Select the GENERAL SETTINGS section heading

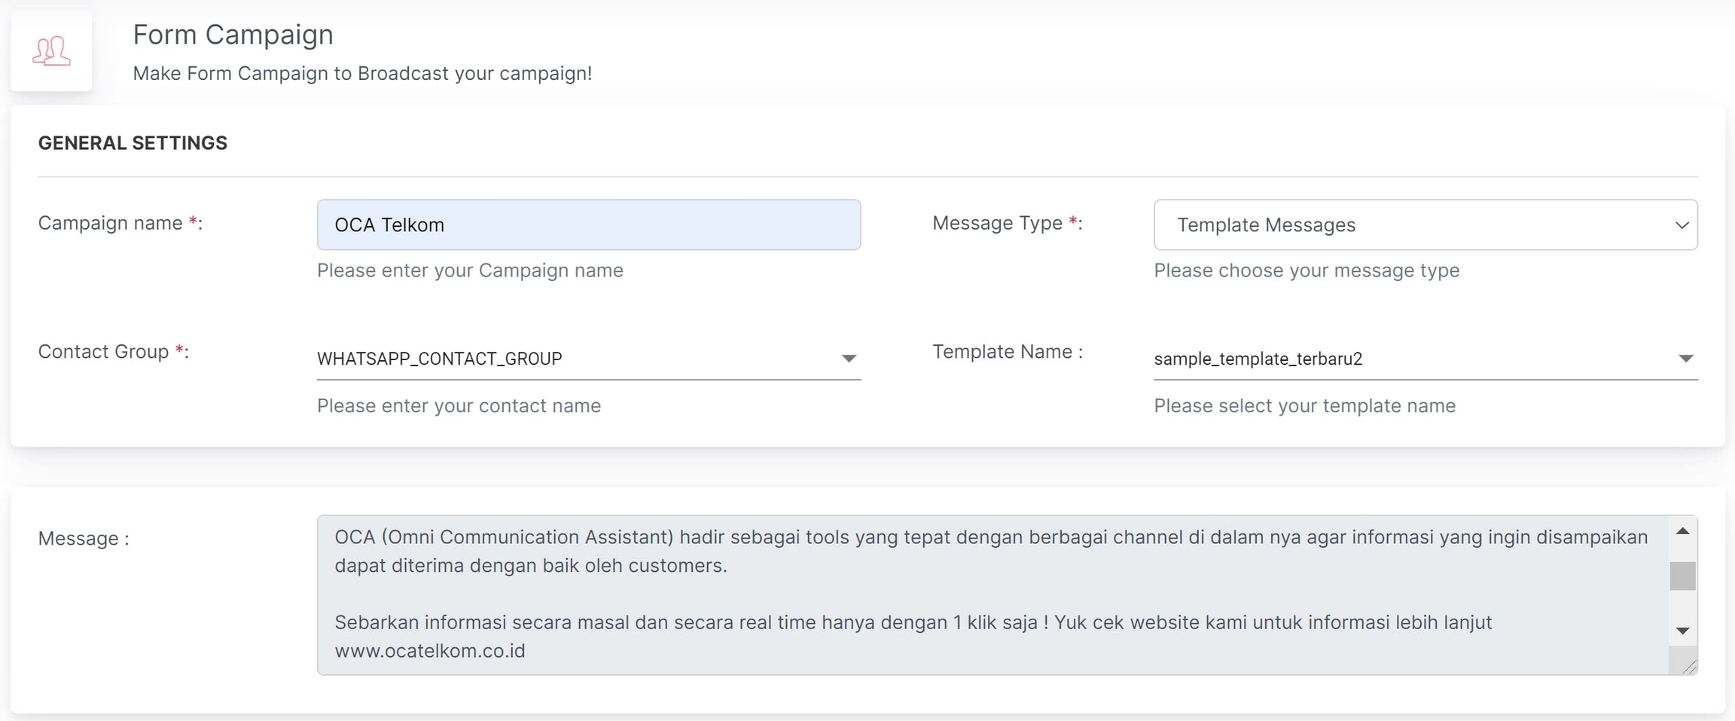point(133,143)
